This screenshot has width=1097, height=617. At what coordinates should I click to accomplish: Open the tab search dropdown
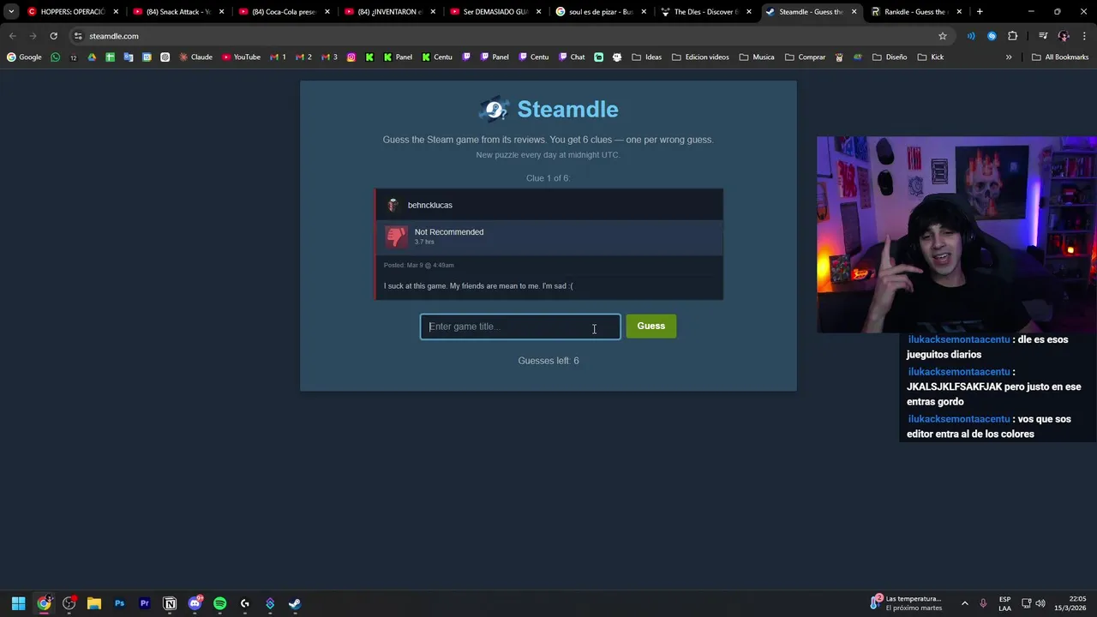coord(11,12)
